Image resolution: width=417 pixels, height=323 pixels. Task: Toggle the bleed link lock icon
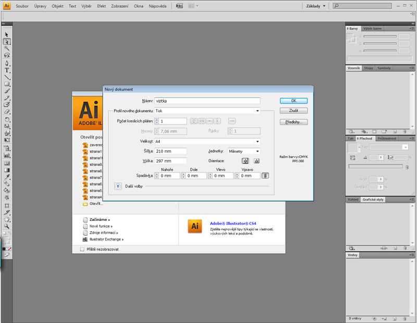click(x=265, y=176)
